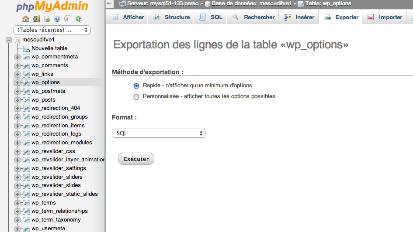
Task: Click the wp_revslider_settings table icon
Action: 26,169
